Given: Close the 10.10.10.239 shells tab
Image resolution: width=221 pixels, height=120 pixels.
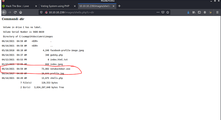Looking at the screenshot, I should tap(113, 6).
